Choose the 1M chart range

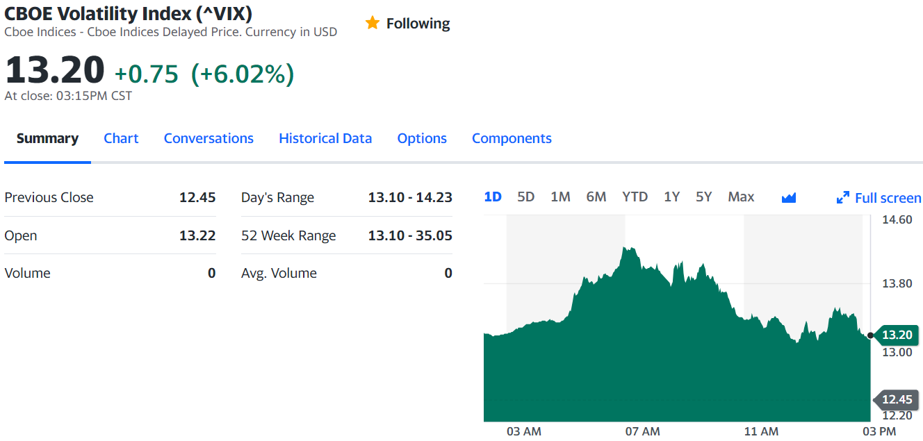560,197
